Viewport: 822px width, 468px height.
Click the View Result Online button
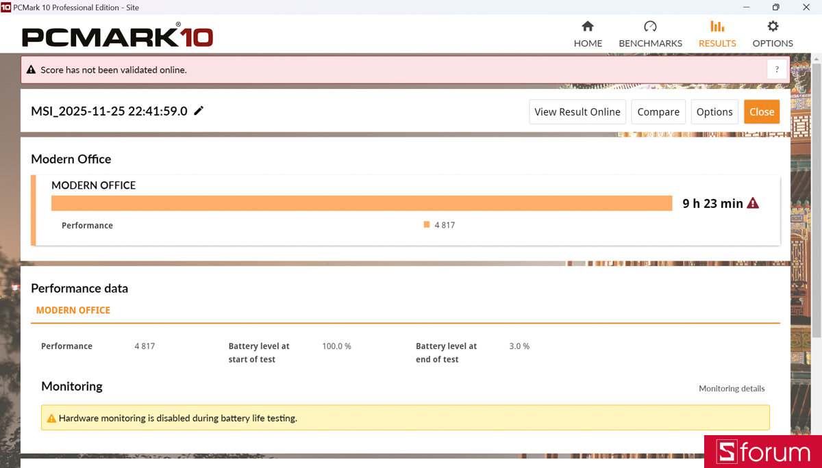coord(577,112)
